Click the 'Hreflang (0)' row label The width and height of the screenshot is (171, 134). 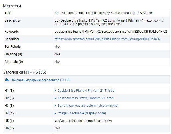click(x=13, y=54)
